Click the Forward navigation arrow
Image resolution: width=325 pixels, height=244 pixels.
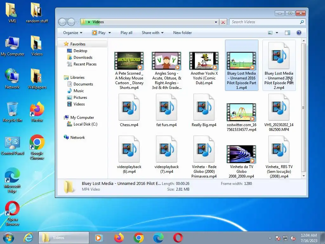pos(71,22)
